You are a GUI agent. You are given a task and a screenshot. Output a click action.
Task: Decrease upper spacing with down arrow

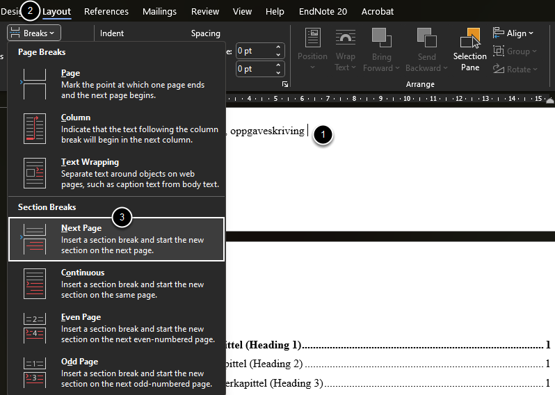278,55
